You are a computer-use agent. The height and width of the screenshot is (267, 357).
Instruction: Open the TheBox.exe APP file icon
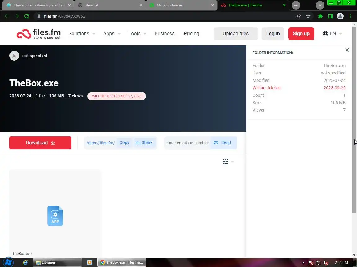coord(55,216)
